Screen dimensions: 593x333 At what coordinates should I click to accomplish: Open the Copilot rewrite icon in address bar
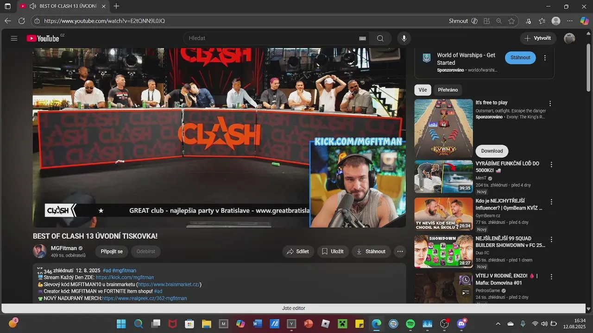[x=474, y=21]
